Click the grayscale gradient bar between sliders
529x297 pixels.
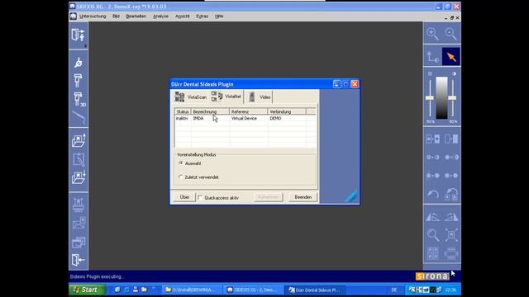(x=441, y=97)
